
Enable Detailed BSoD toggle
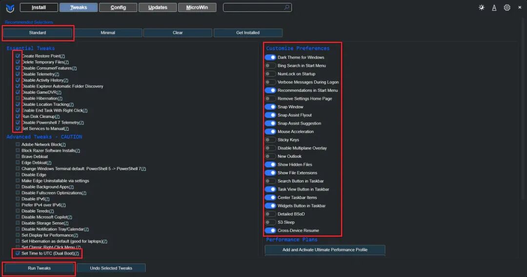coord(270,214)
